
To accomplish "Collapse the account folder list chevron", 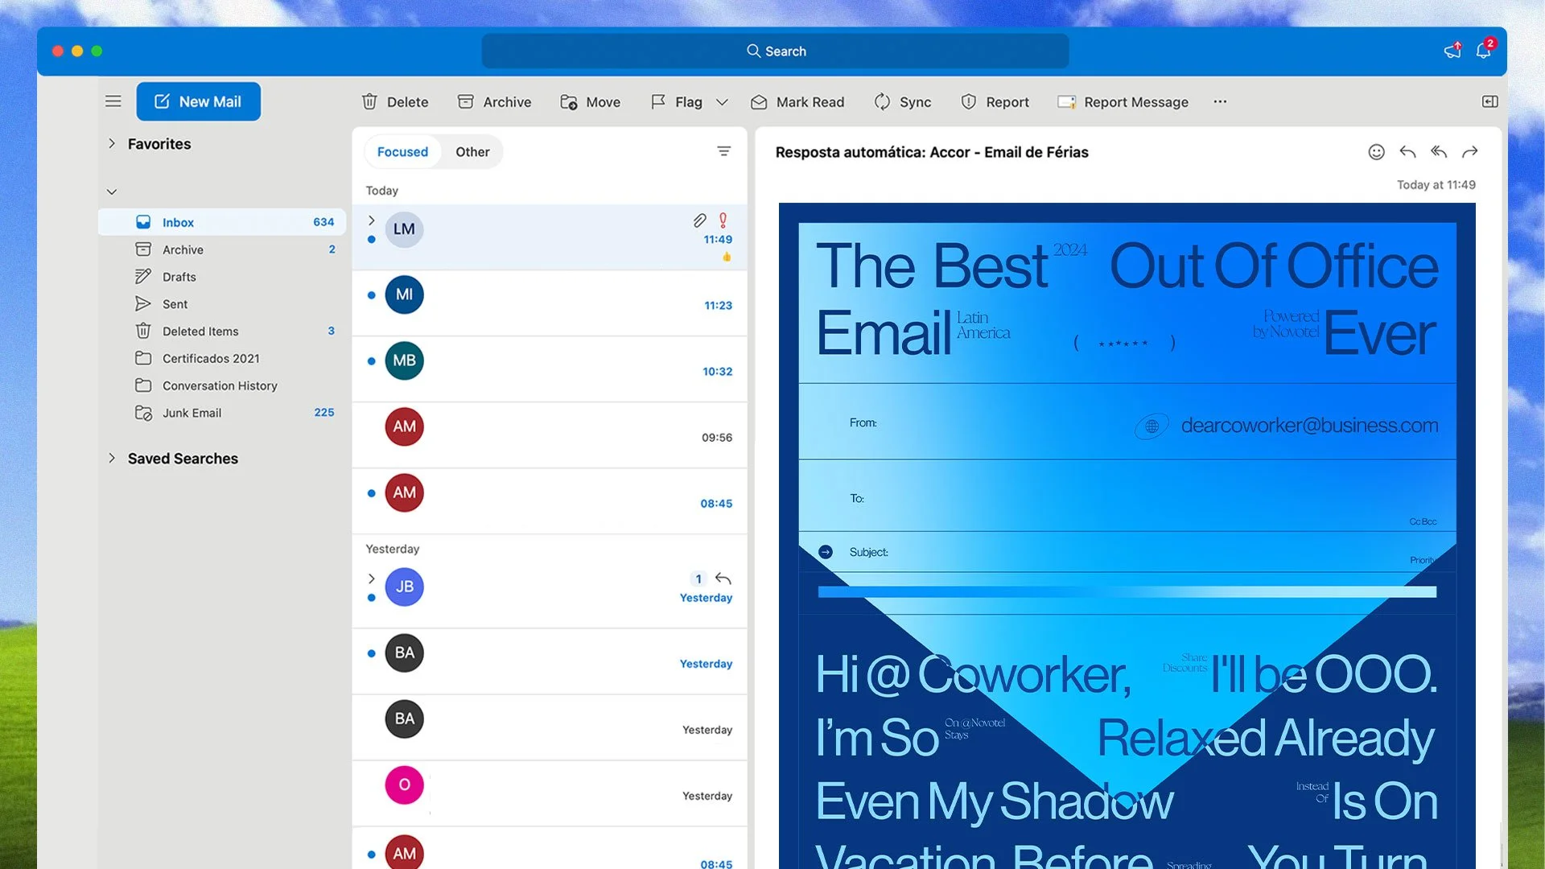I will 112,192.
